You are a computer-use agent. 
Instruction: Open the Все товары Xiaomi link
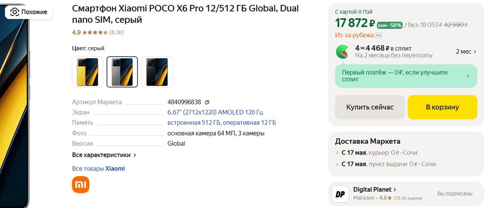(x=98, y=168)
